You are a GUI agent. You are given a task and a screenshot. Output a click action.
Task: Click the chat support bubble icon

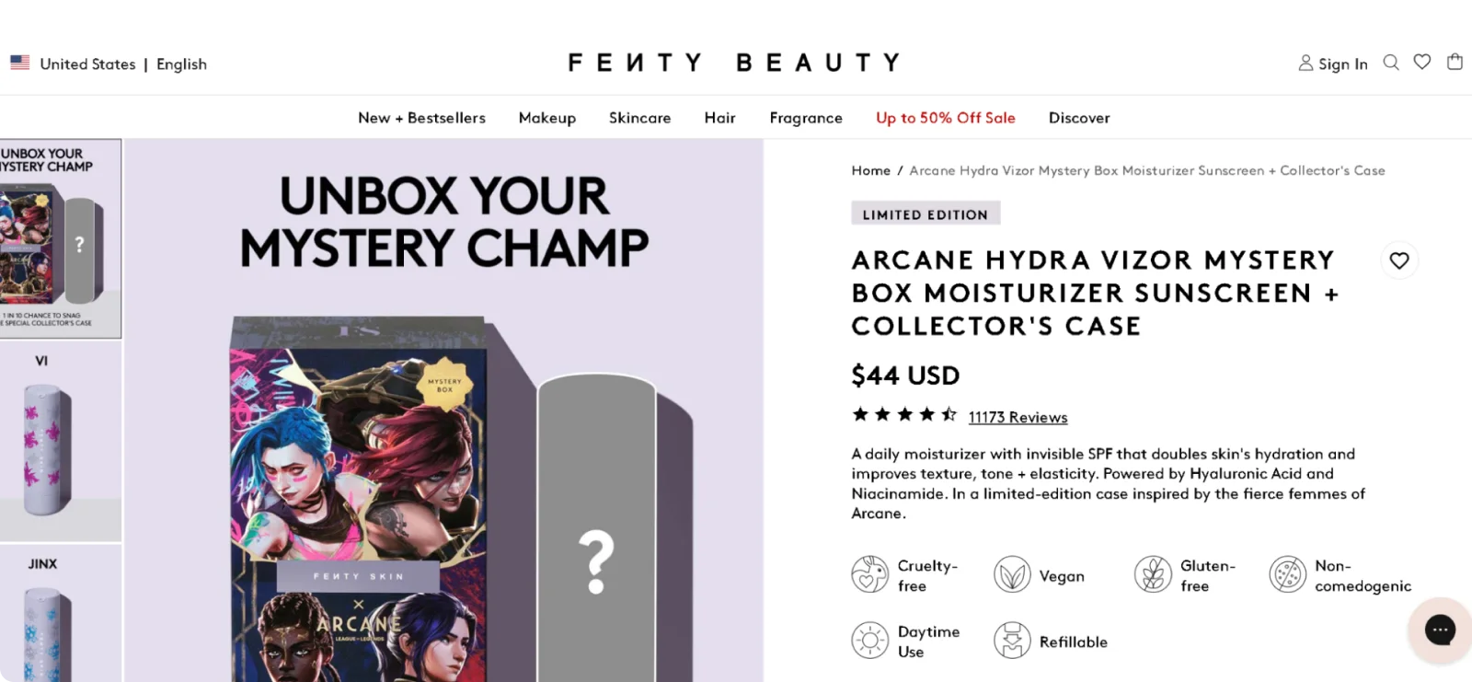click(1440, 630)
